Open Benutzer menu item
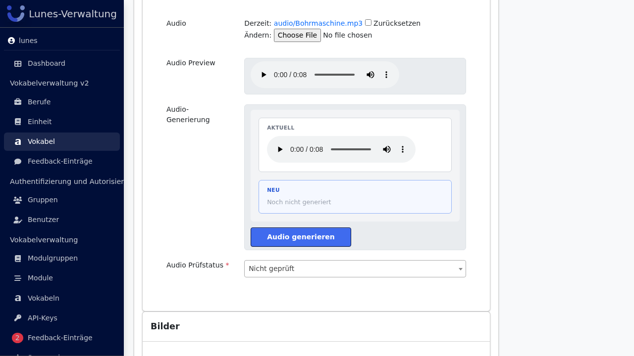 [x=62, y=220]
